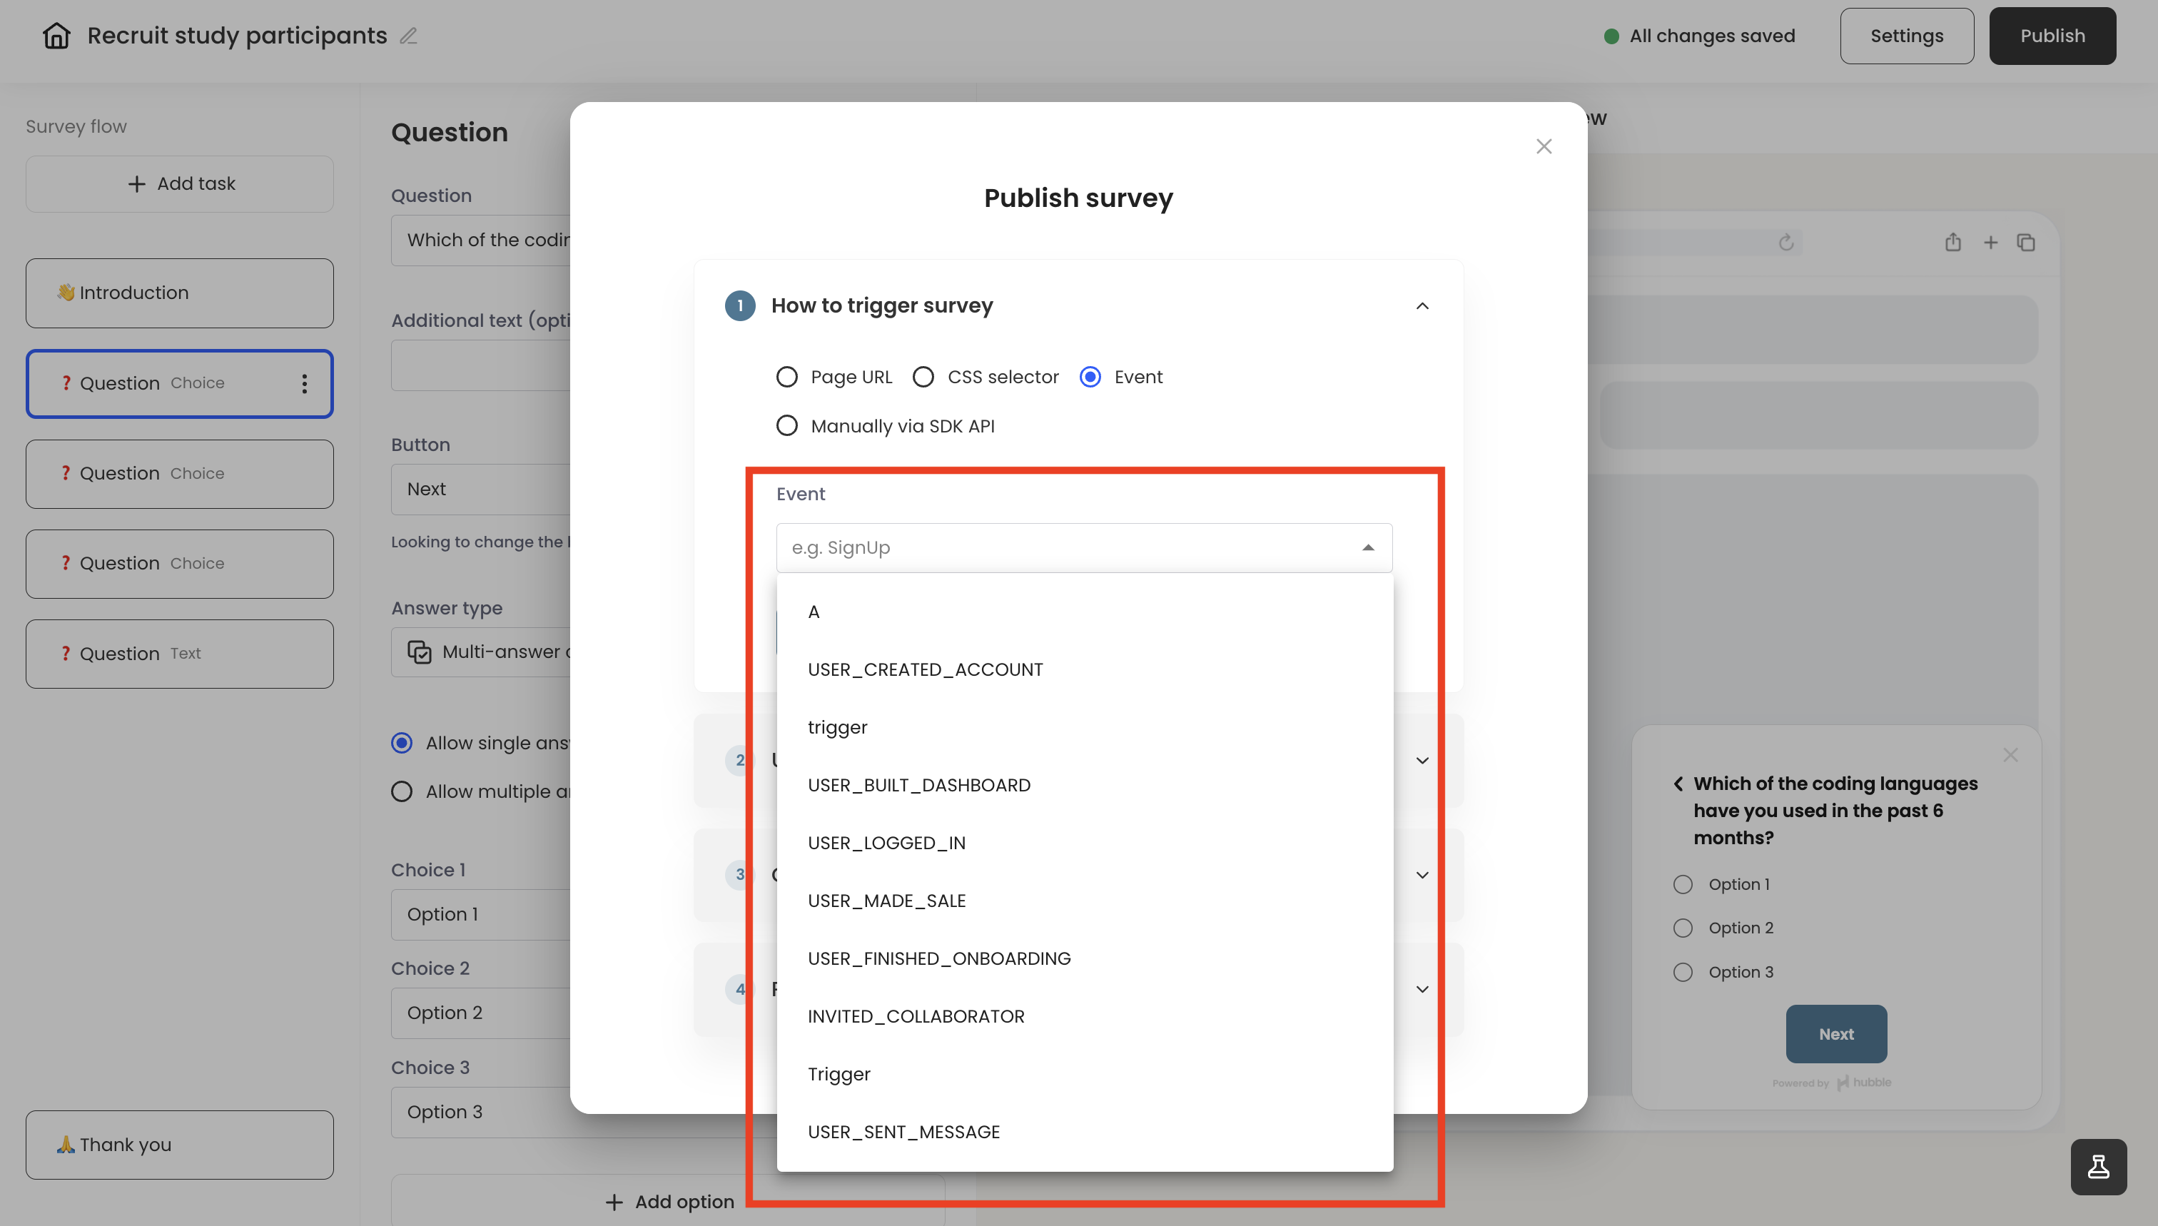
Task: Expand section 2 of the publish dialog
Action: 1423,759
